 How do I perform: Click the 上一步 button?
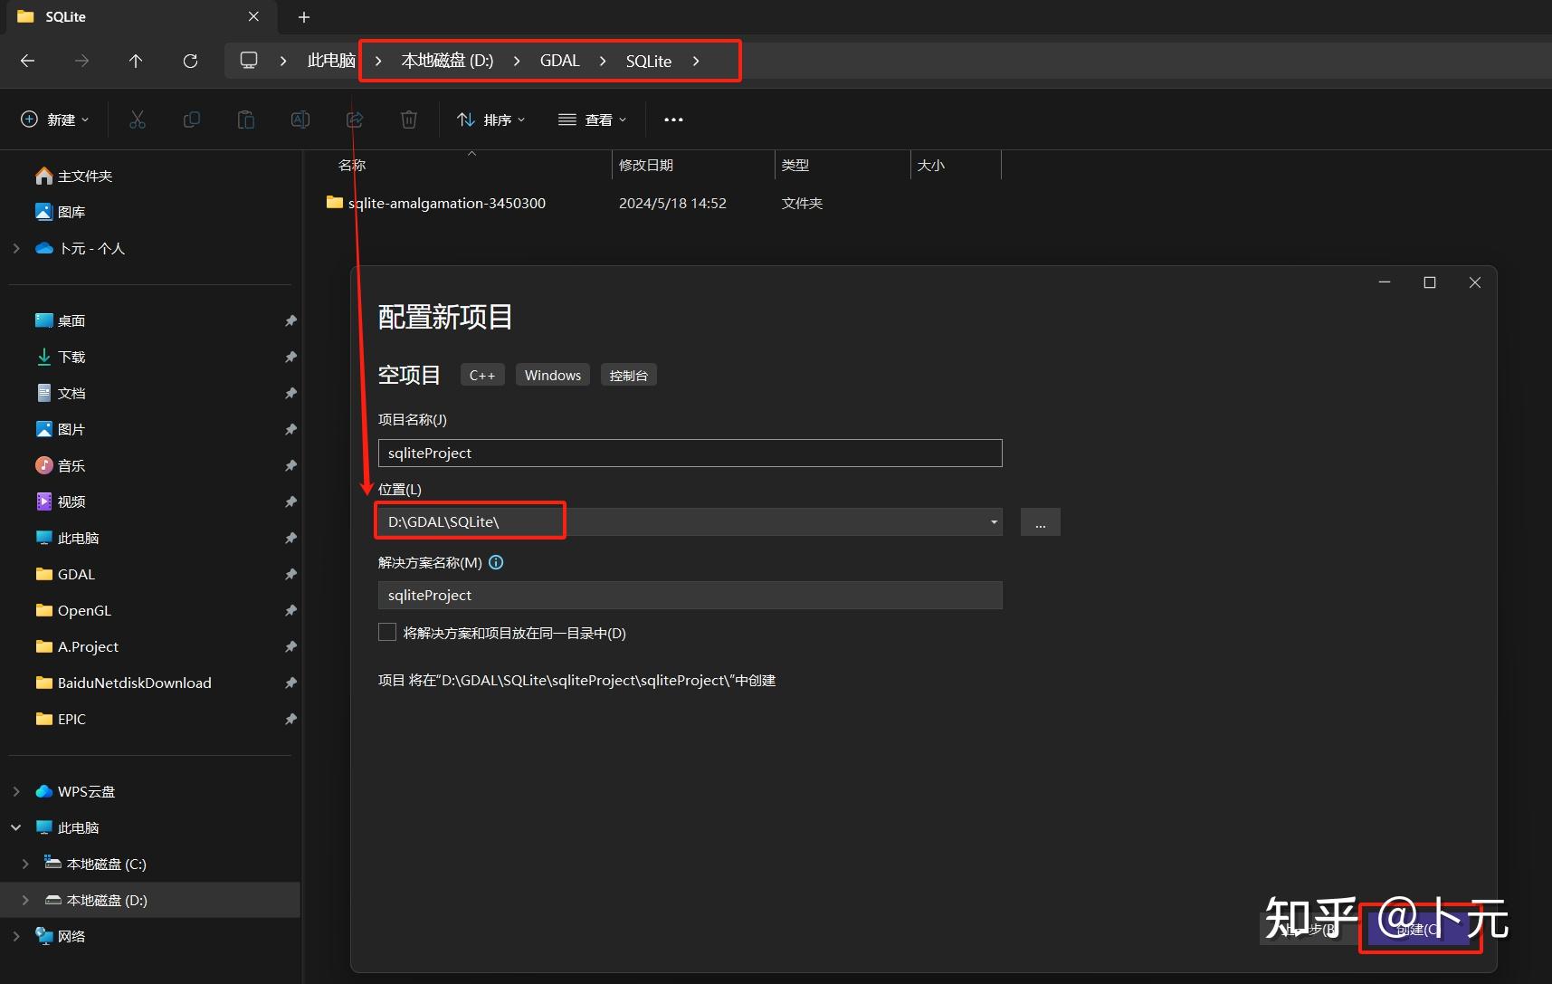1310,929
